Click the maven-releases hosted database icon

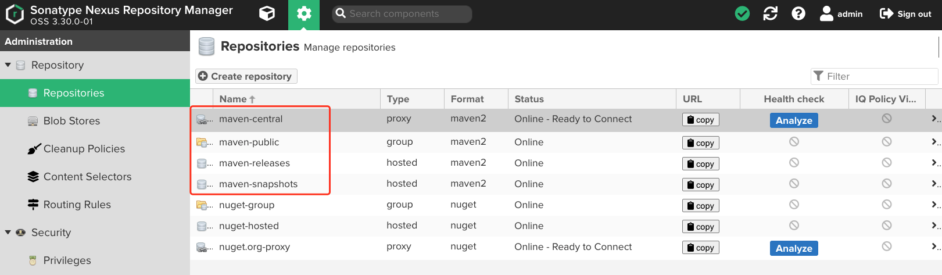[202, 163]
